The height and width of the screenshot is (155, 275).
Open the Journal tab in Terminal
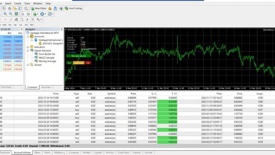(x=148, y=152)
